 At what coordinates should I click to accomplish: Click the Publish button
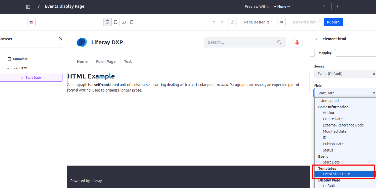click(x=333, y=22)
